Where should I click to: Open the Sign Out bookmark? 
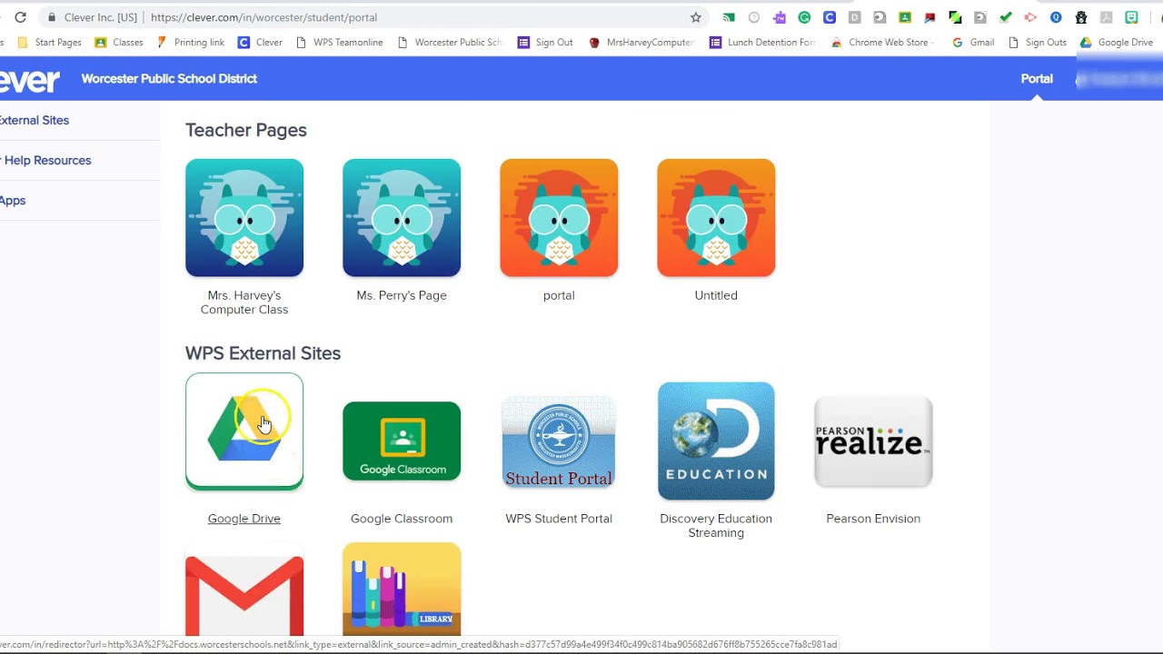545,42
